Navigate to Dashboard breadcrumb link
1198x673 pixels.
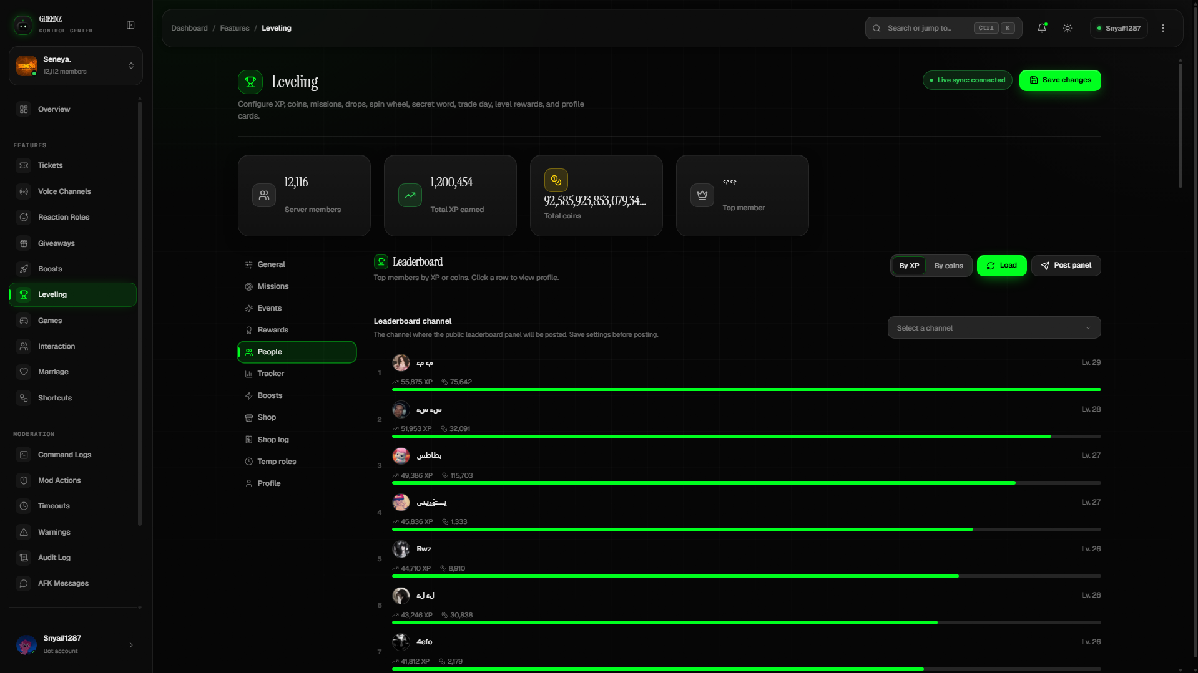189,28
